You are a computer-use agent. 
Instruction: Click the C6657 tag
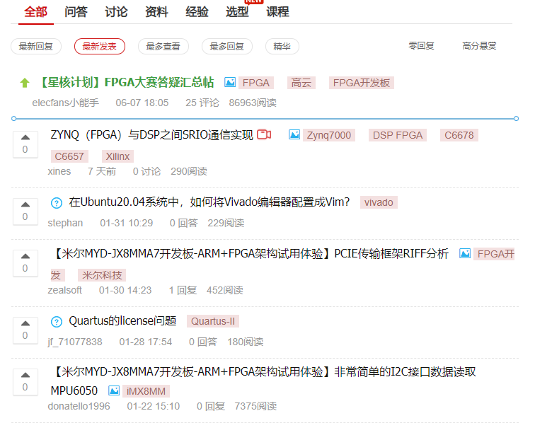[69, 156]
